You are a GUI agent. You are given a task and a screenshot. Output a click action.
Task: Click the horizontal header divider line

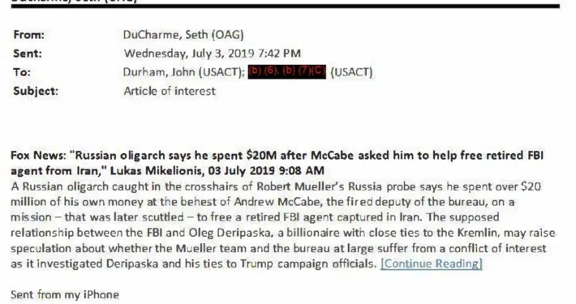pyautogui.click(x=285, y=6)
